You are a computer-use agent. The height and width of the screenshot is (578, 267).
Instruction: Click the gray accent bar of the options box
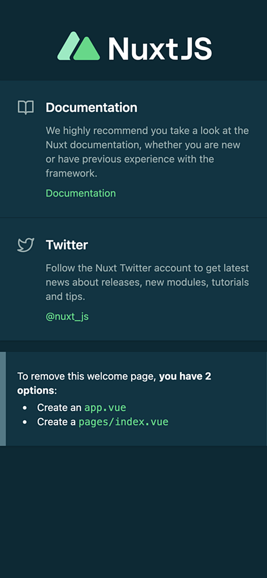tap(3, 399)
